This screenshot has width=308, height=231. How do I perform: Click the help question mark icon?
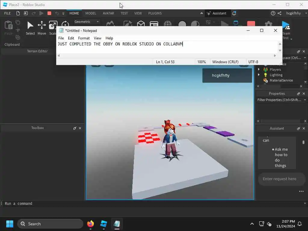click(x=273, y=13)
